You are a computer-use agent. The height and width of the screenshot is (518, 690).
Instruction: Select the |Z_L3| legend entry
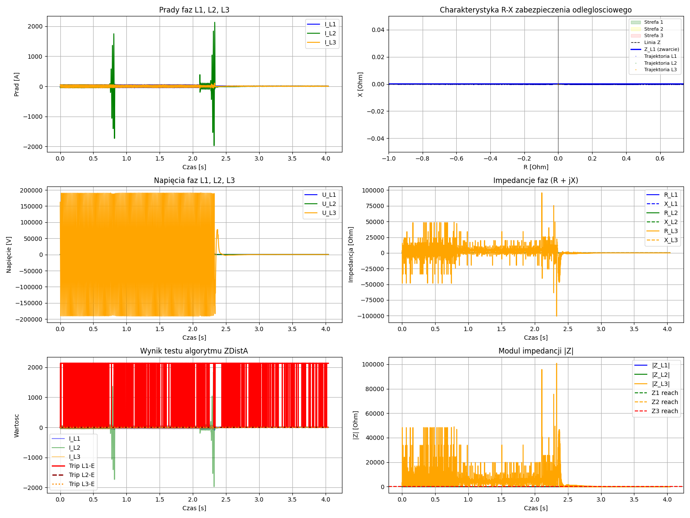click(x=660, y=384)
